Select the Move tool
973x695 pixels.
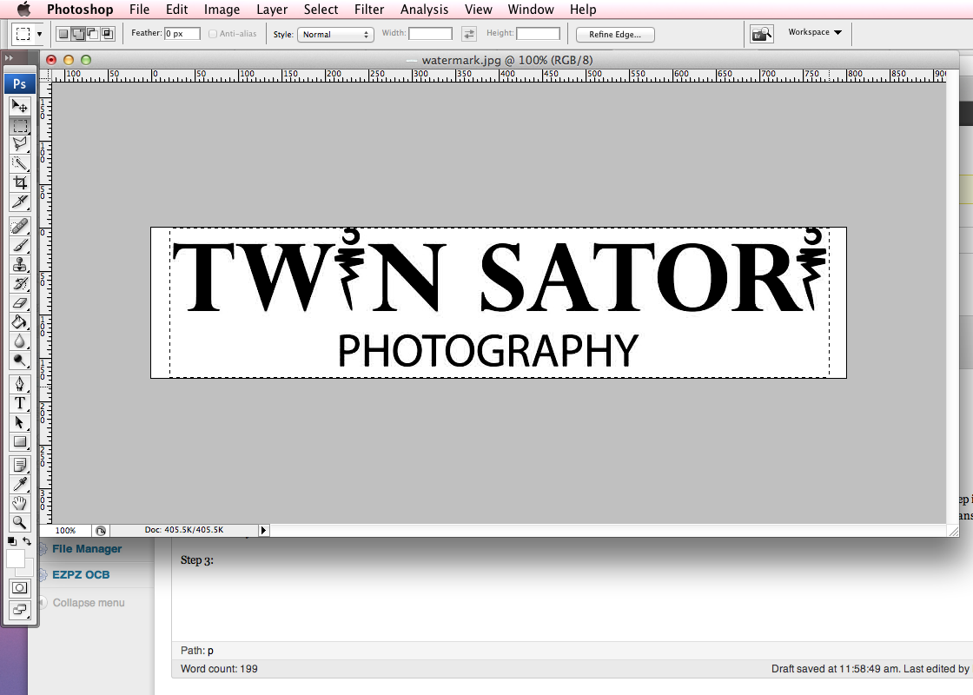click(x=20, y=106)
